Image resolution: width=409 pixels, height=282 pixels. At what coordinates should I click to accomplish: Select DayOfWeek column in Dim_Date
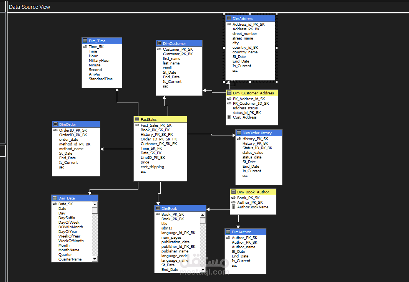(69, 223)
